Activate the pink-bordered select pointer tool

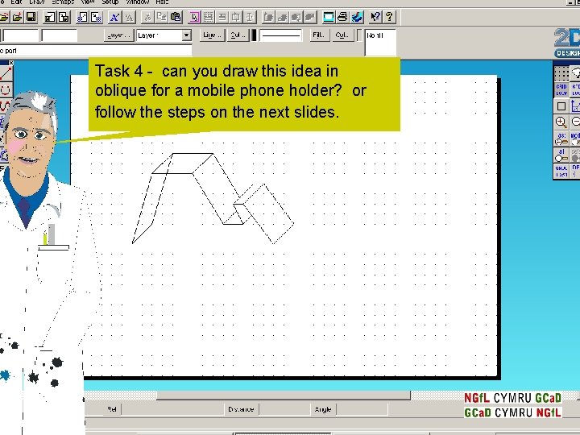click(194, 17)
